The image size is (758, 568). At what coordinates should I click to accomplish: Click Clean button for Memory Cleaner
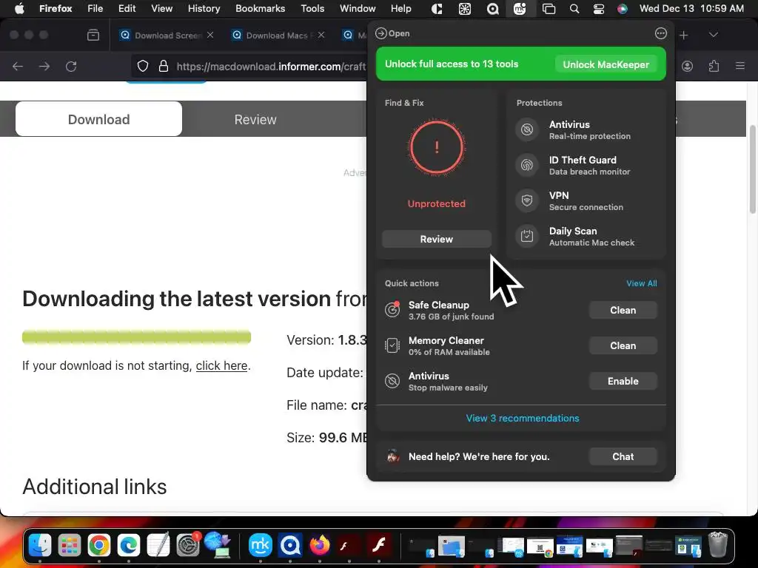(623, 346)
